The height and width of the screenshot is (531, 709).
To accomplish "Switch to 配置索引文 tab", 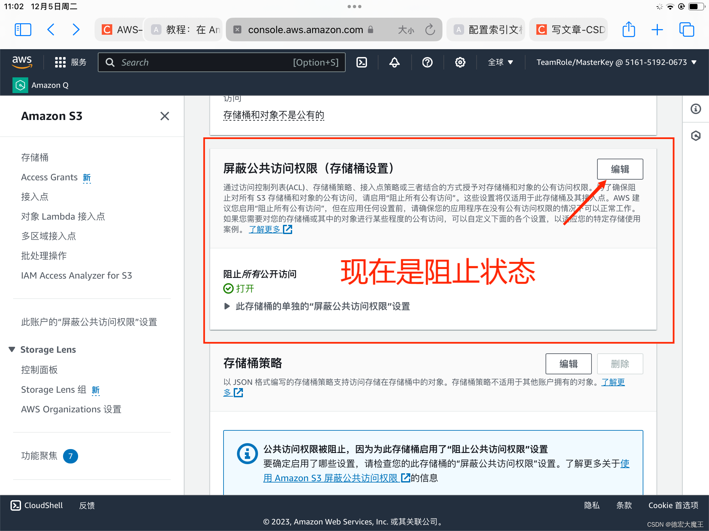I will click(486, 30).
